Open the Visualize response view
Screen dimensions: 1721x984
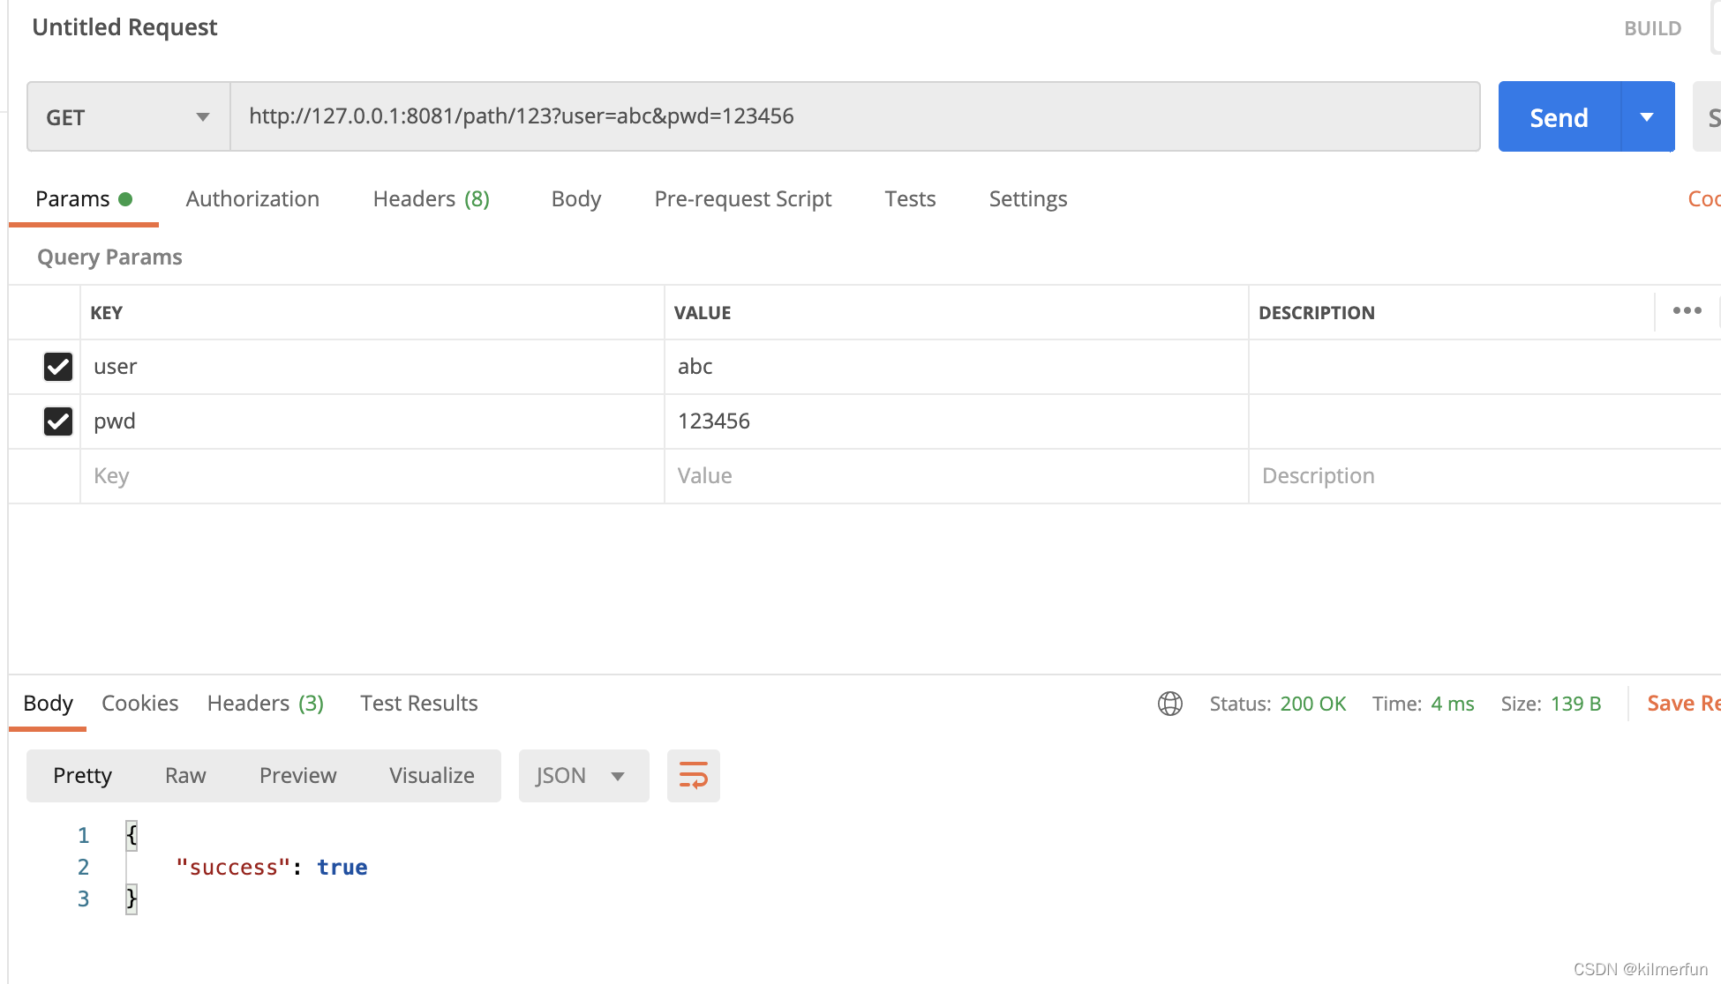pos(432,776)
